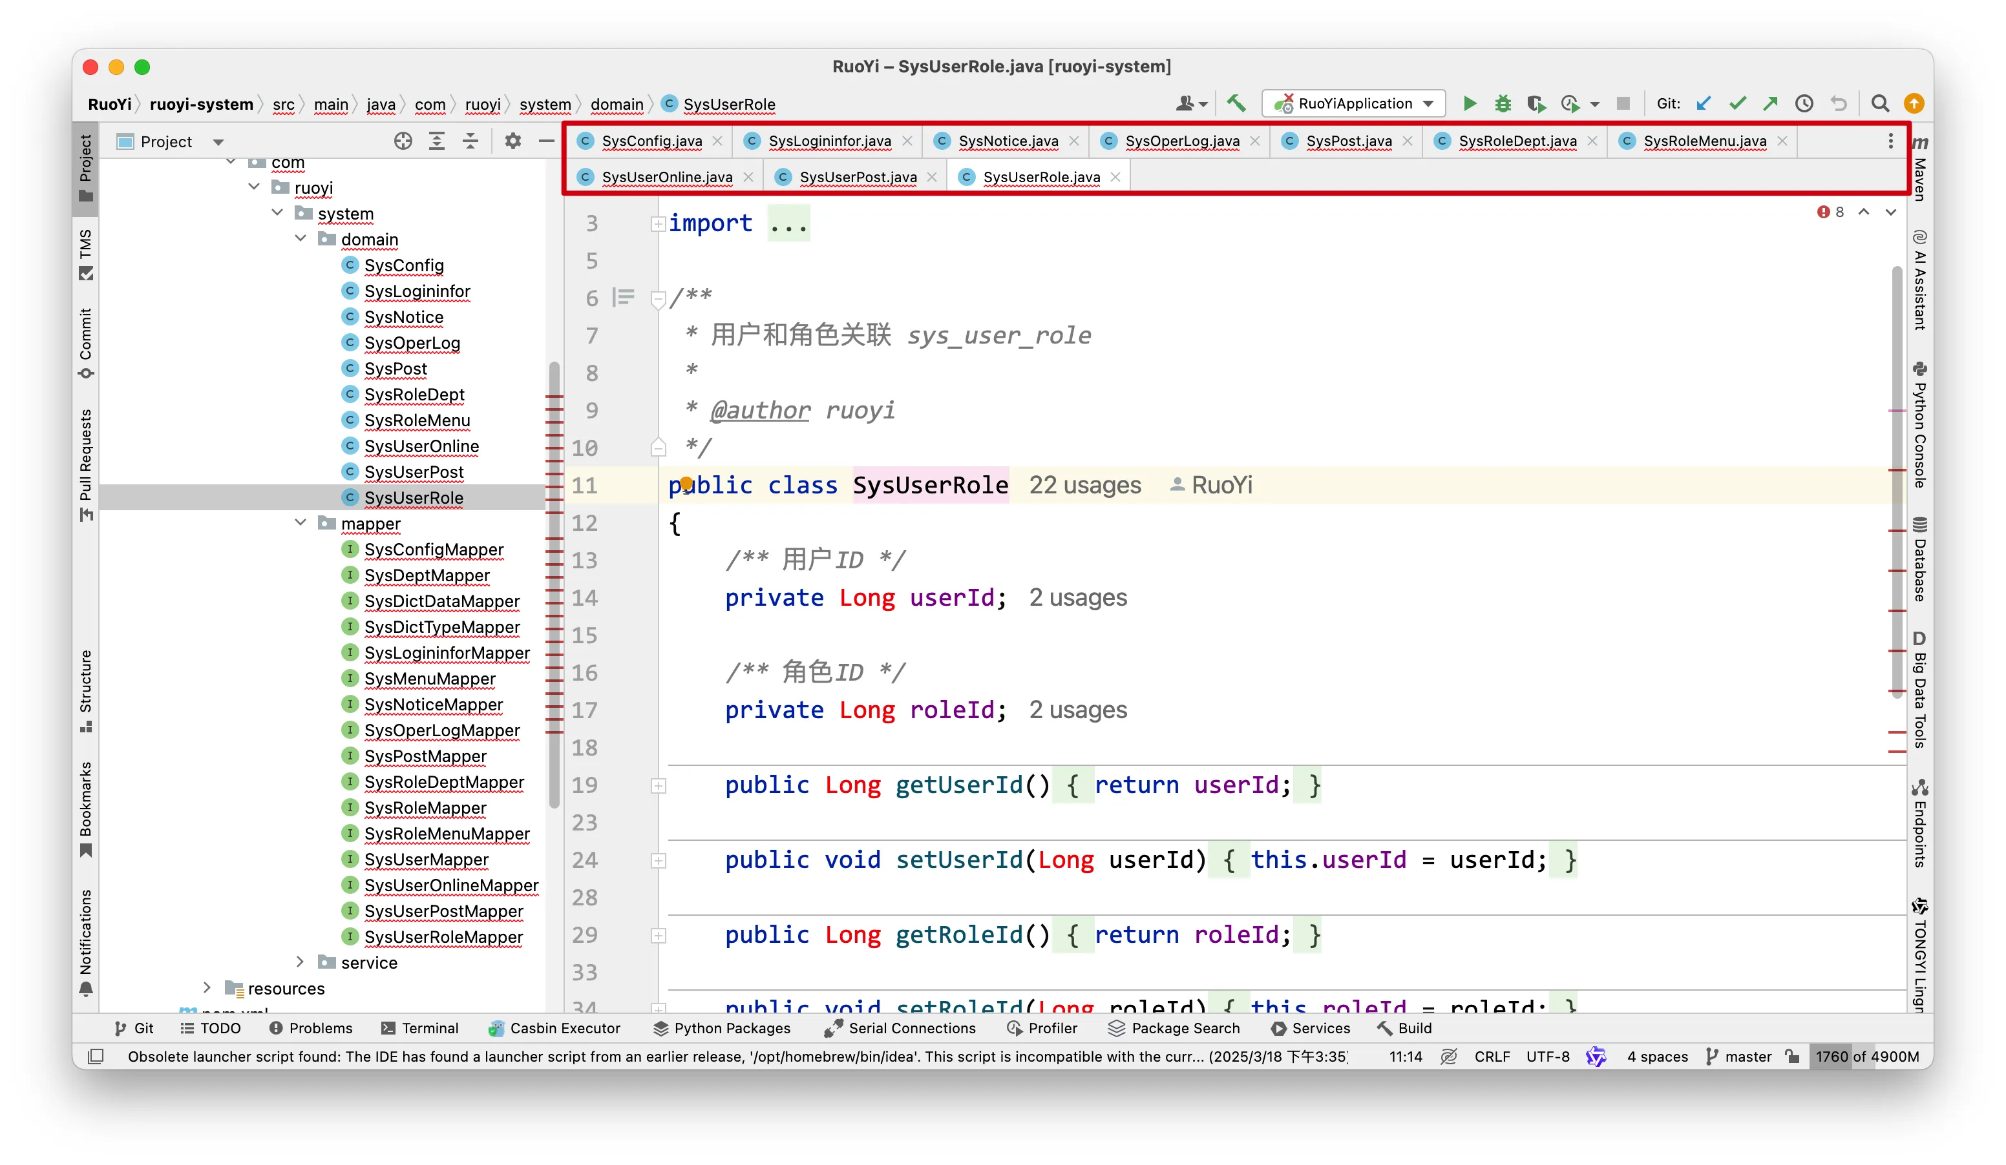Toggle Endpoints tool window on right bar
The height and width of the screenshot is (1165, 2006).
(x=1919, y=823)
